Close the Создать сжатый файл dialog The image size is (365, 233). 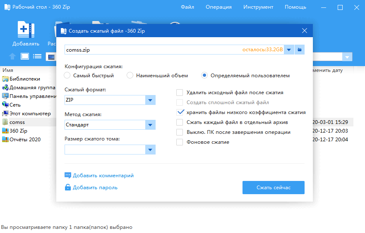click(305, 31)
